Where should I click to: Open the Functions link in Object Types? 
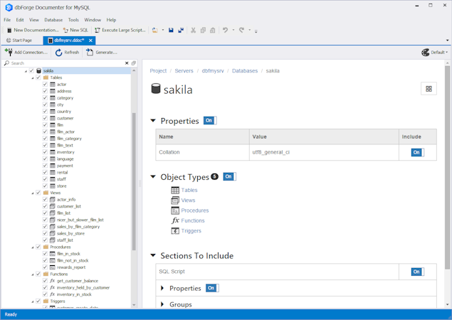coord(193,220)
